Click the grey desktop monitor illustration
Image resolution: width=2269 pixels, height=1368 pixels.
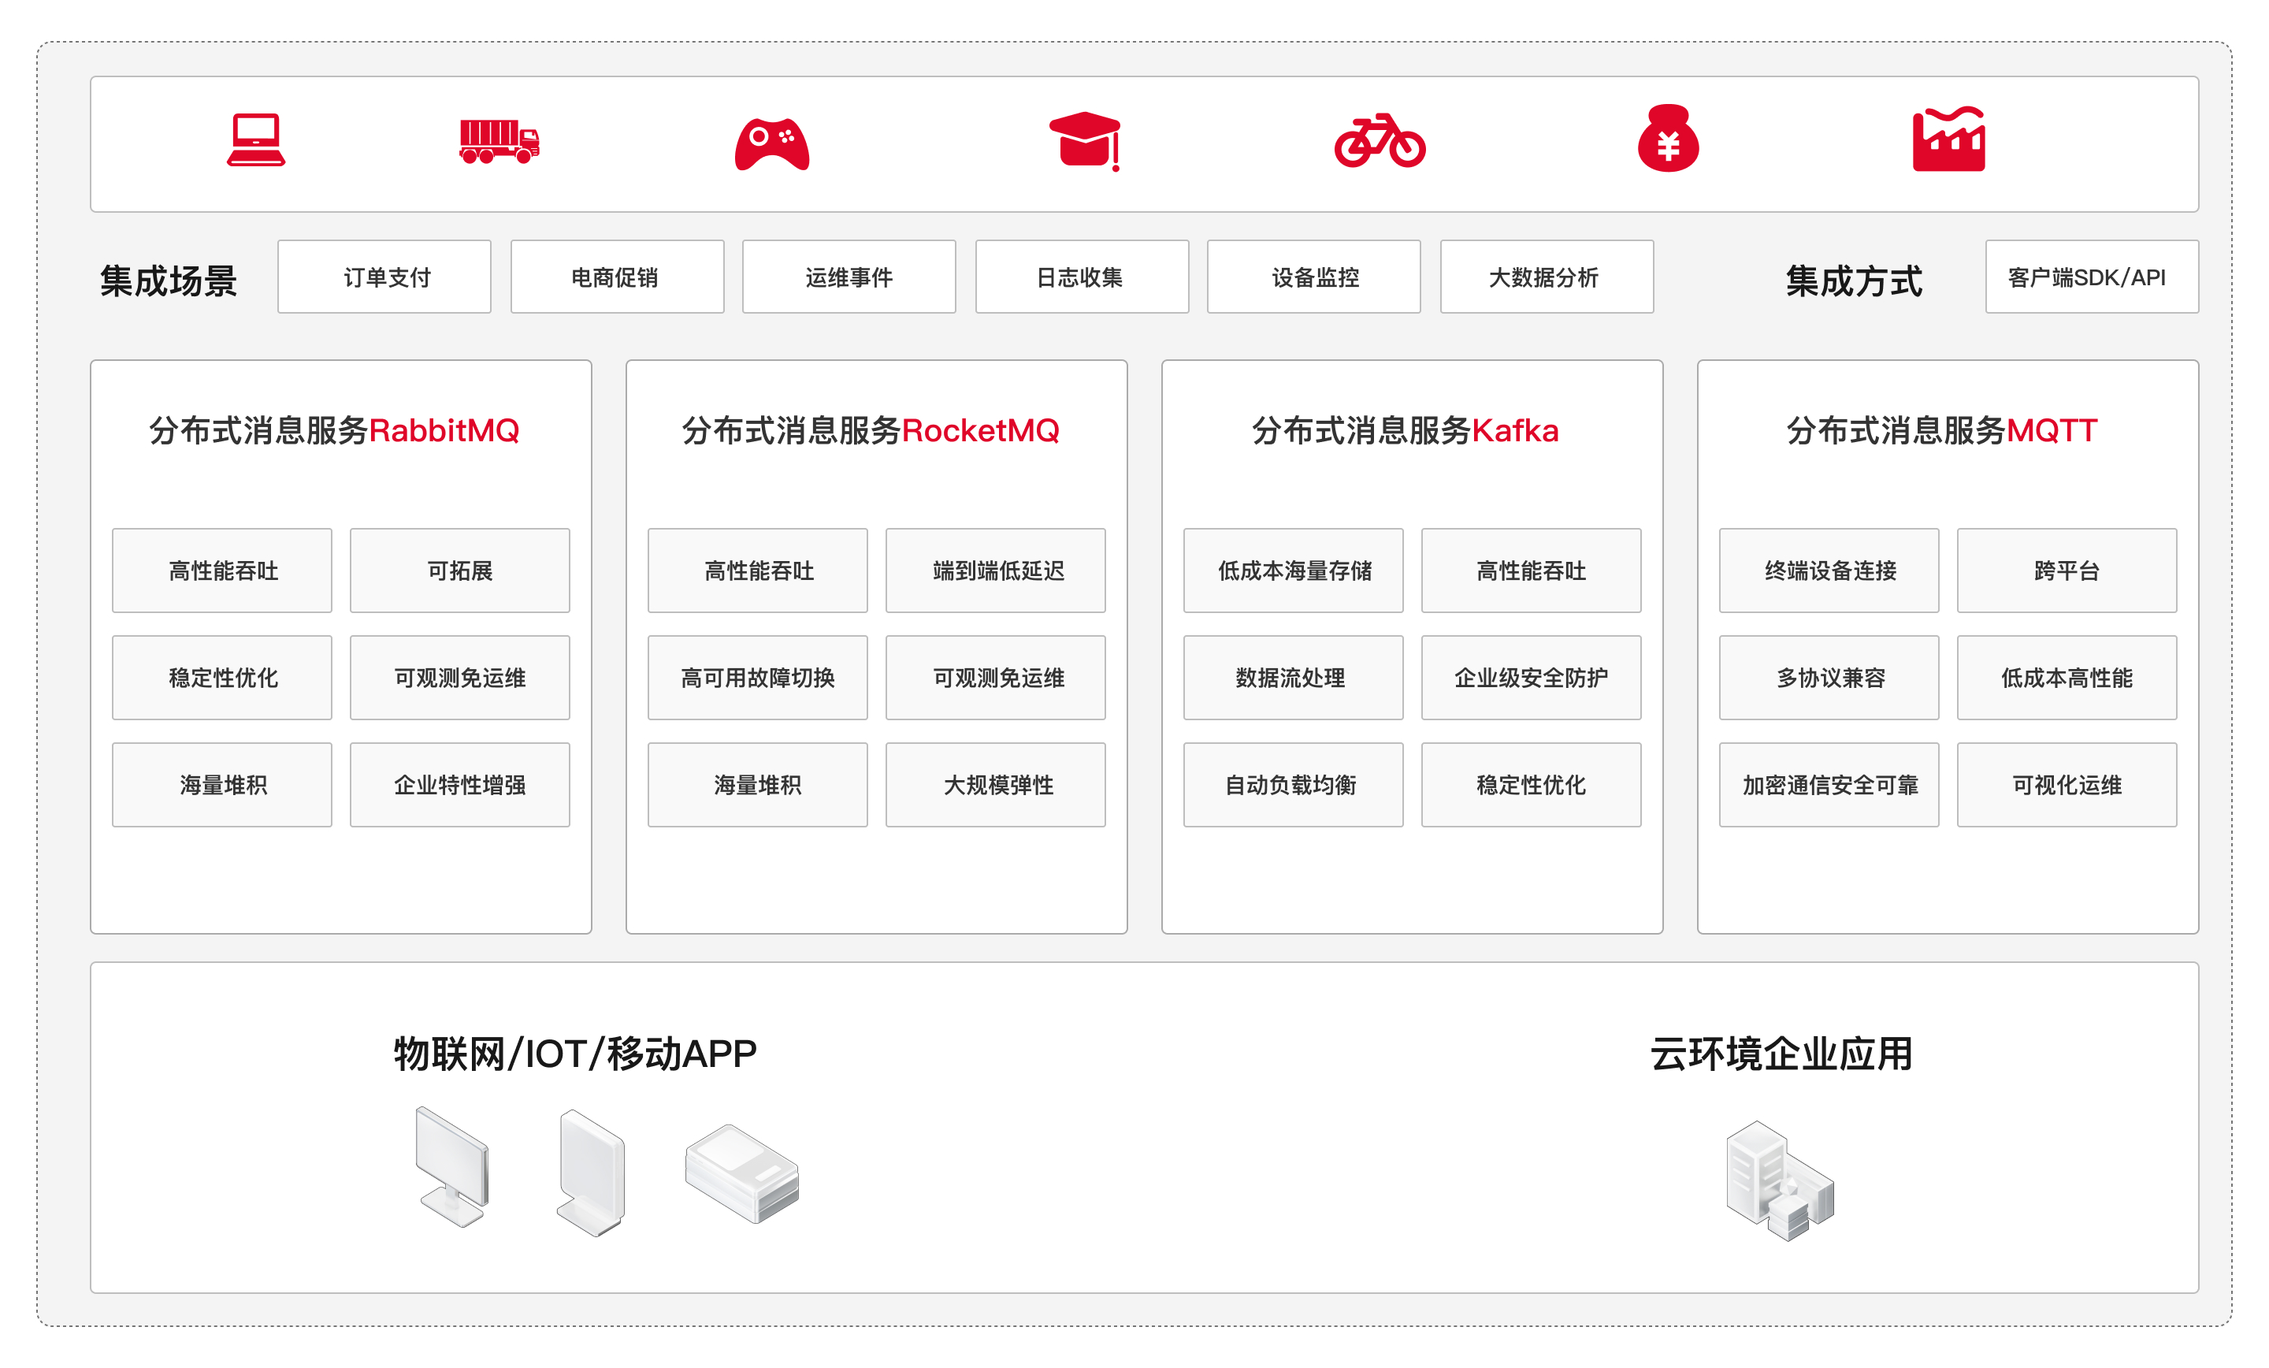452,1166
